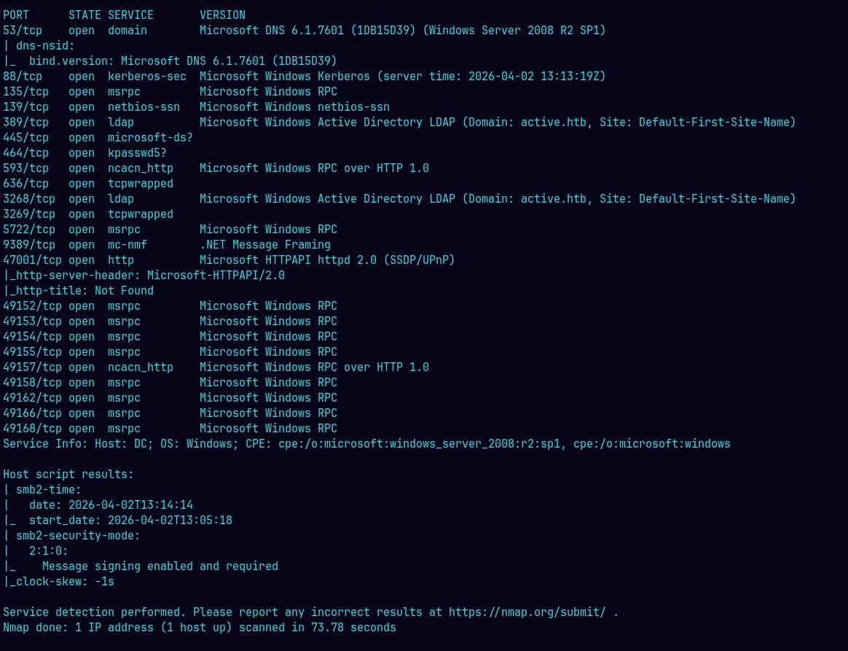848x651 pixels.
Task: Click the 47001/tcp http port line
Action: coord(229,260)
